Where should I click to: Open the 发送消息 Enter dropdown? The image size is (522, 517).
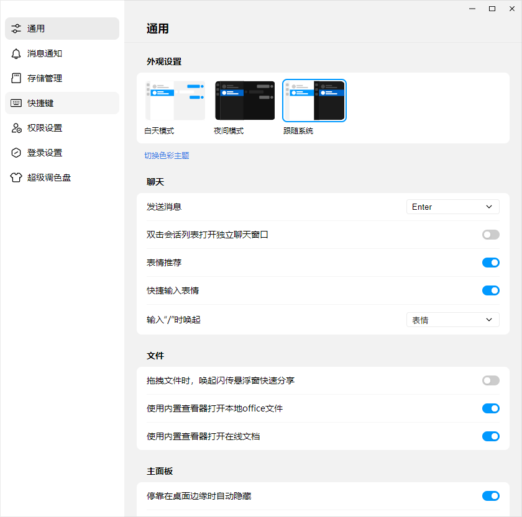pyautogui.click(x=453, y=207)
